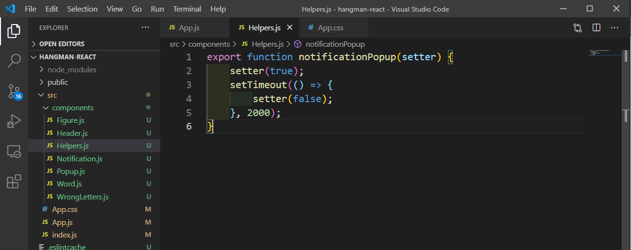Open WrongLetters.js in the file tree
Image resolution: width=631 pixels, height=250 pixels.
click(x=94, y=197)
